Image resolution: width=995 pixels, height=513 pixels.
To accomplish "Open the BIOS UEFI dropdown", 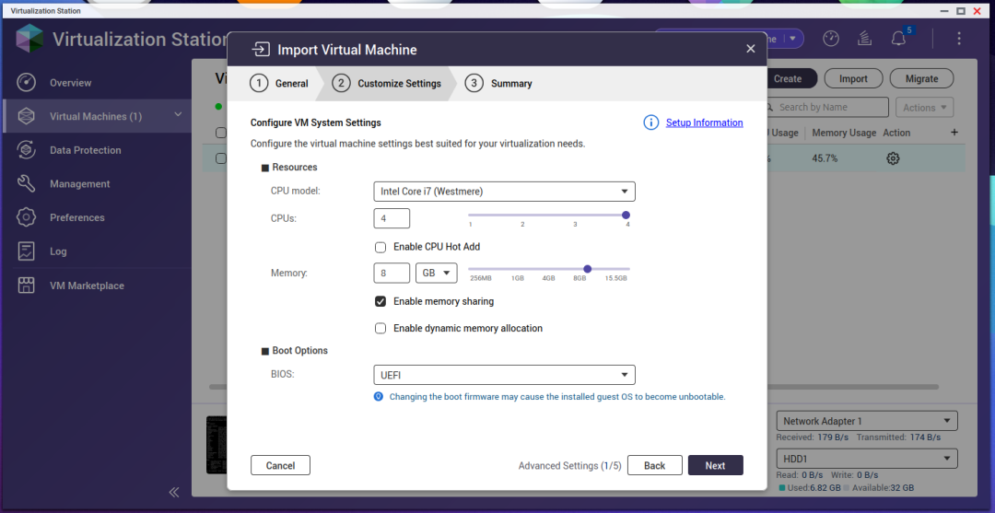I will click(x=505, y=375).
